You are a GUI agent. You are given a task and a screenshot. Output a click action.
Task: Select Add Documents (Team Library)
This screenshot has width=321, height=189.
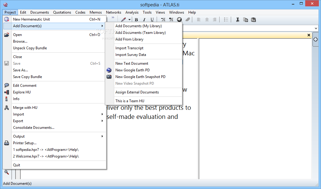pyautogui.click(x=144, y=33)
